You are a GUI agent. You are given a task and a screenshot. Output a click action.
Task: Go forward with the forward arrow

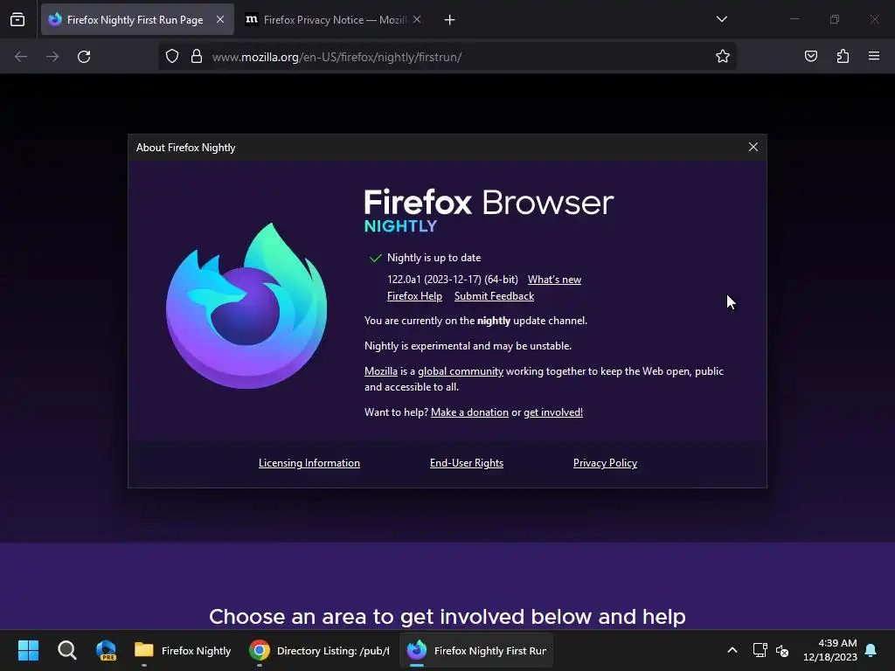(52, 57)
